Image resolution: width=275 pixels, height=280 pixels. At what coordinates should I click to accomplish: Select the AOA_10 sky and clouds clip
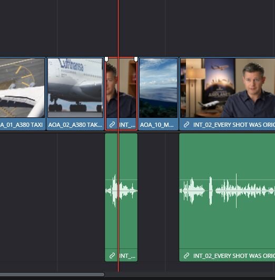click(x=159, y=88)
